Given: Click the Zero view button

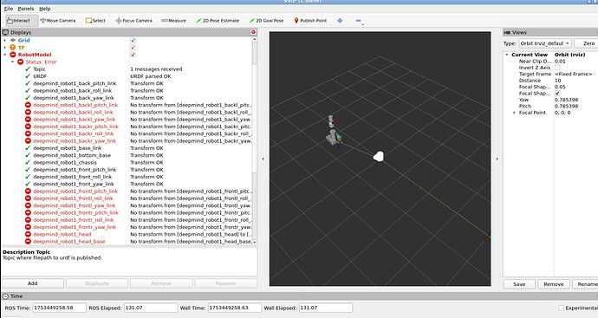Looking at the screenshot, I should [x=587, y=43].
